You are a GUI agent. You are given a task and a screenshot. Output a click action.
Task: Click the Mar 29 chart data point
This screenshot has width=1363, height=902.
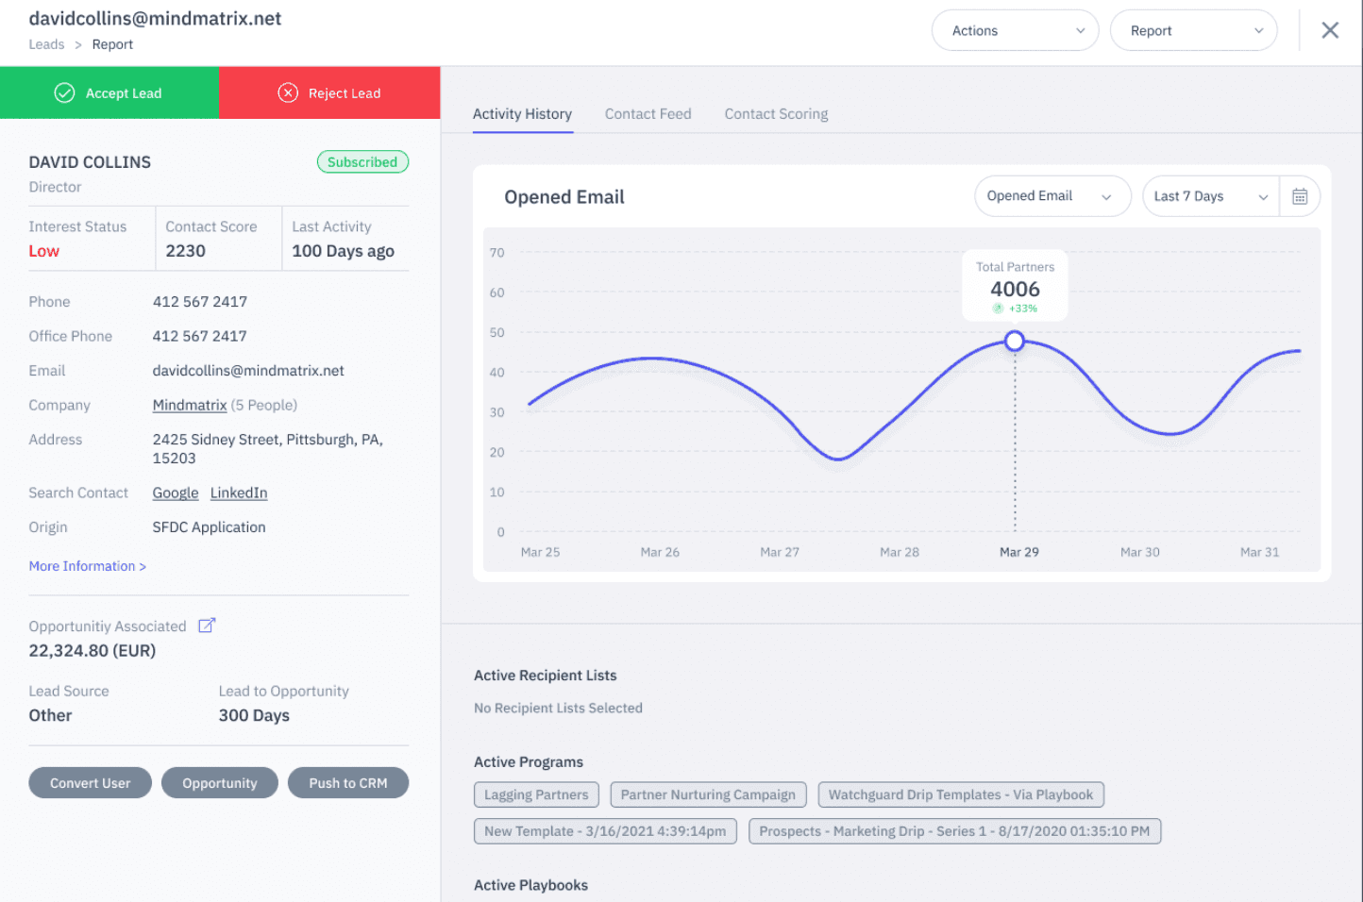1015,341
